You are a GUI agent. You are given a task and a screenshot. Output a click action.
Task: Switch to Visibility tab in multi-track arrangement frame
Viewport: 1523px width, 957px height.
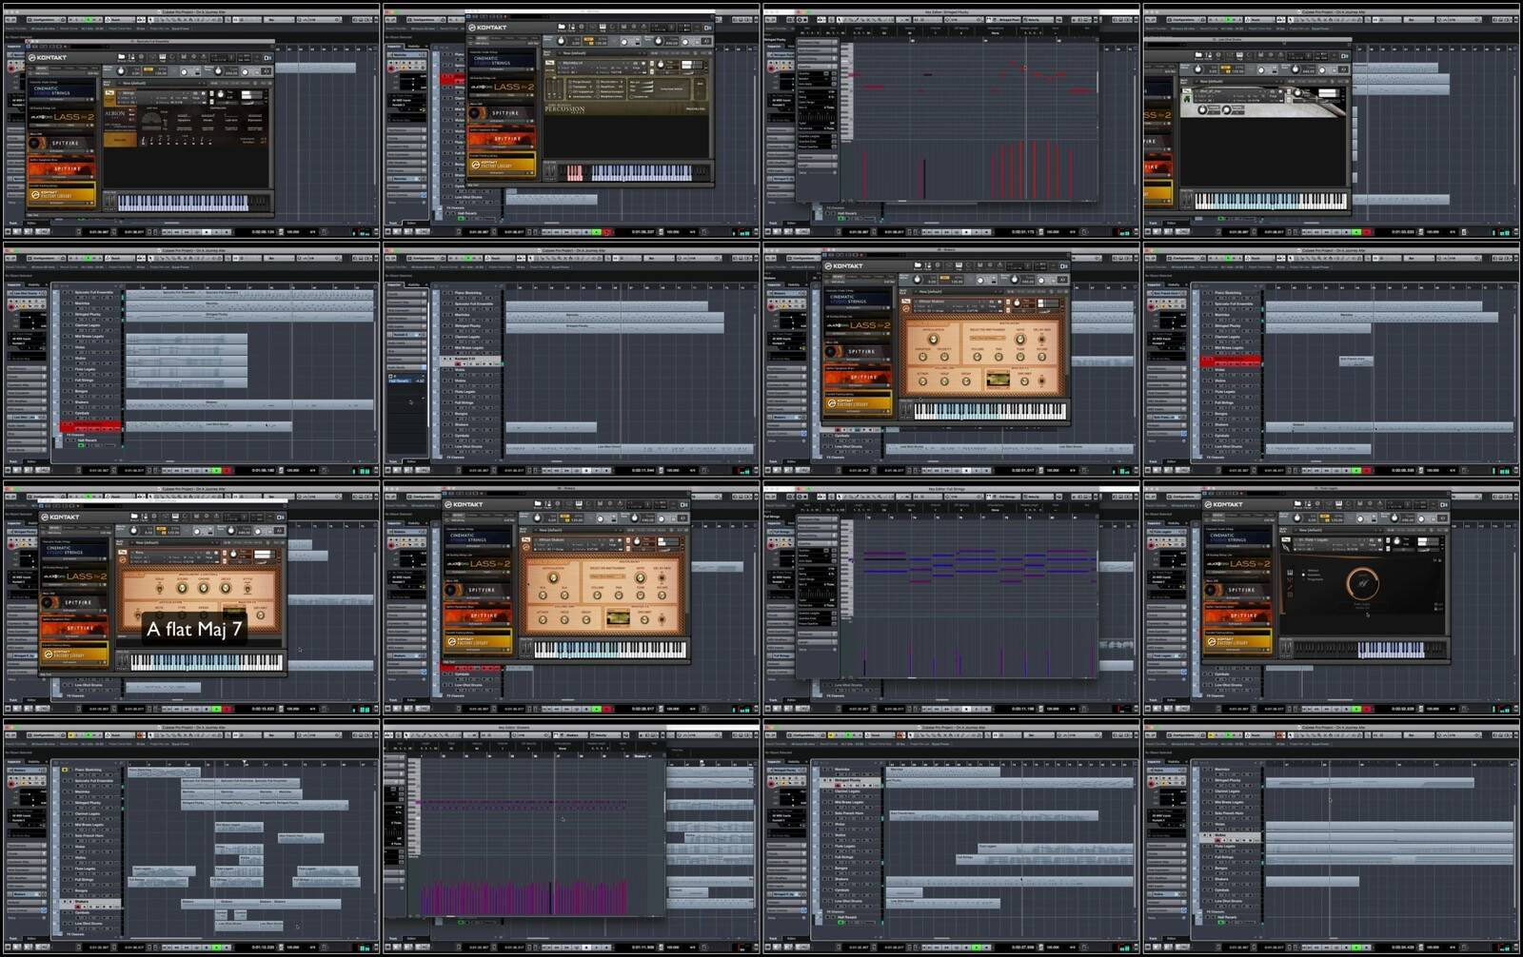[34, 761]
